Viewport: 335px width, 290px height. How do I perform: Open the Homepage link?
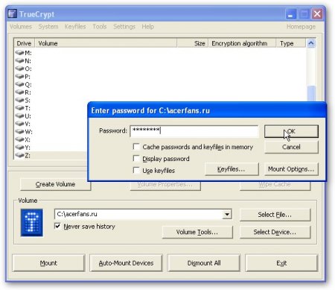pyautogui.click(x=301, y=27)
